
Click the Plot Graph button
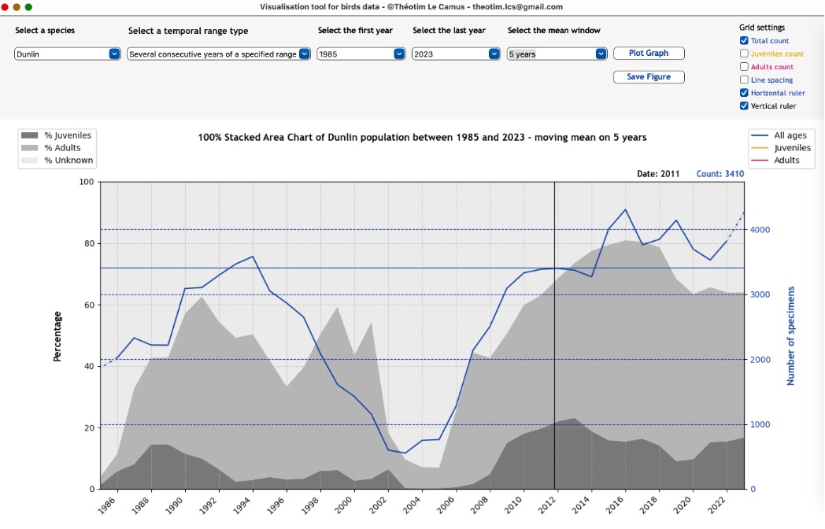click(x=649, y=54)
